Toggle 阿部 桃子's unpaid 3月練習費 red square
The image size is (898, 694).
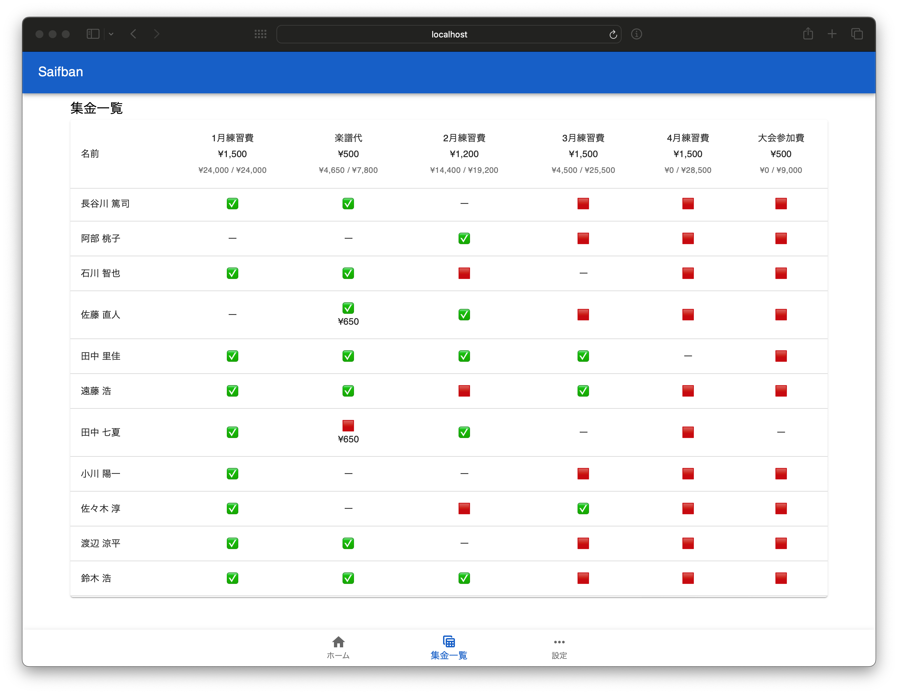pos(583,239)
